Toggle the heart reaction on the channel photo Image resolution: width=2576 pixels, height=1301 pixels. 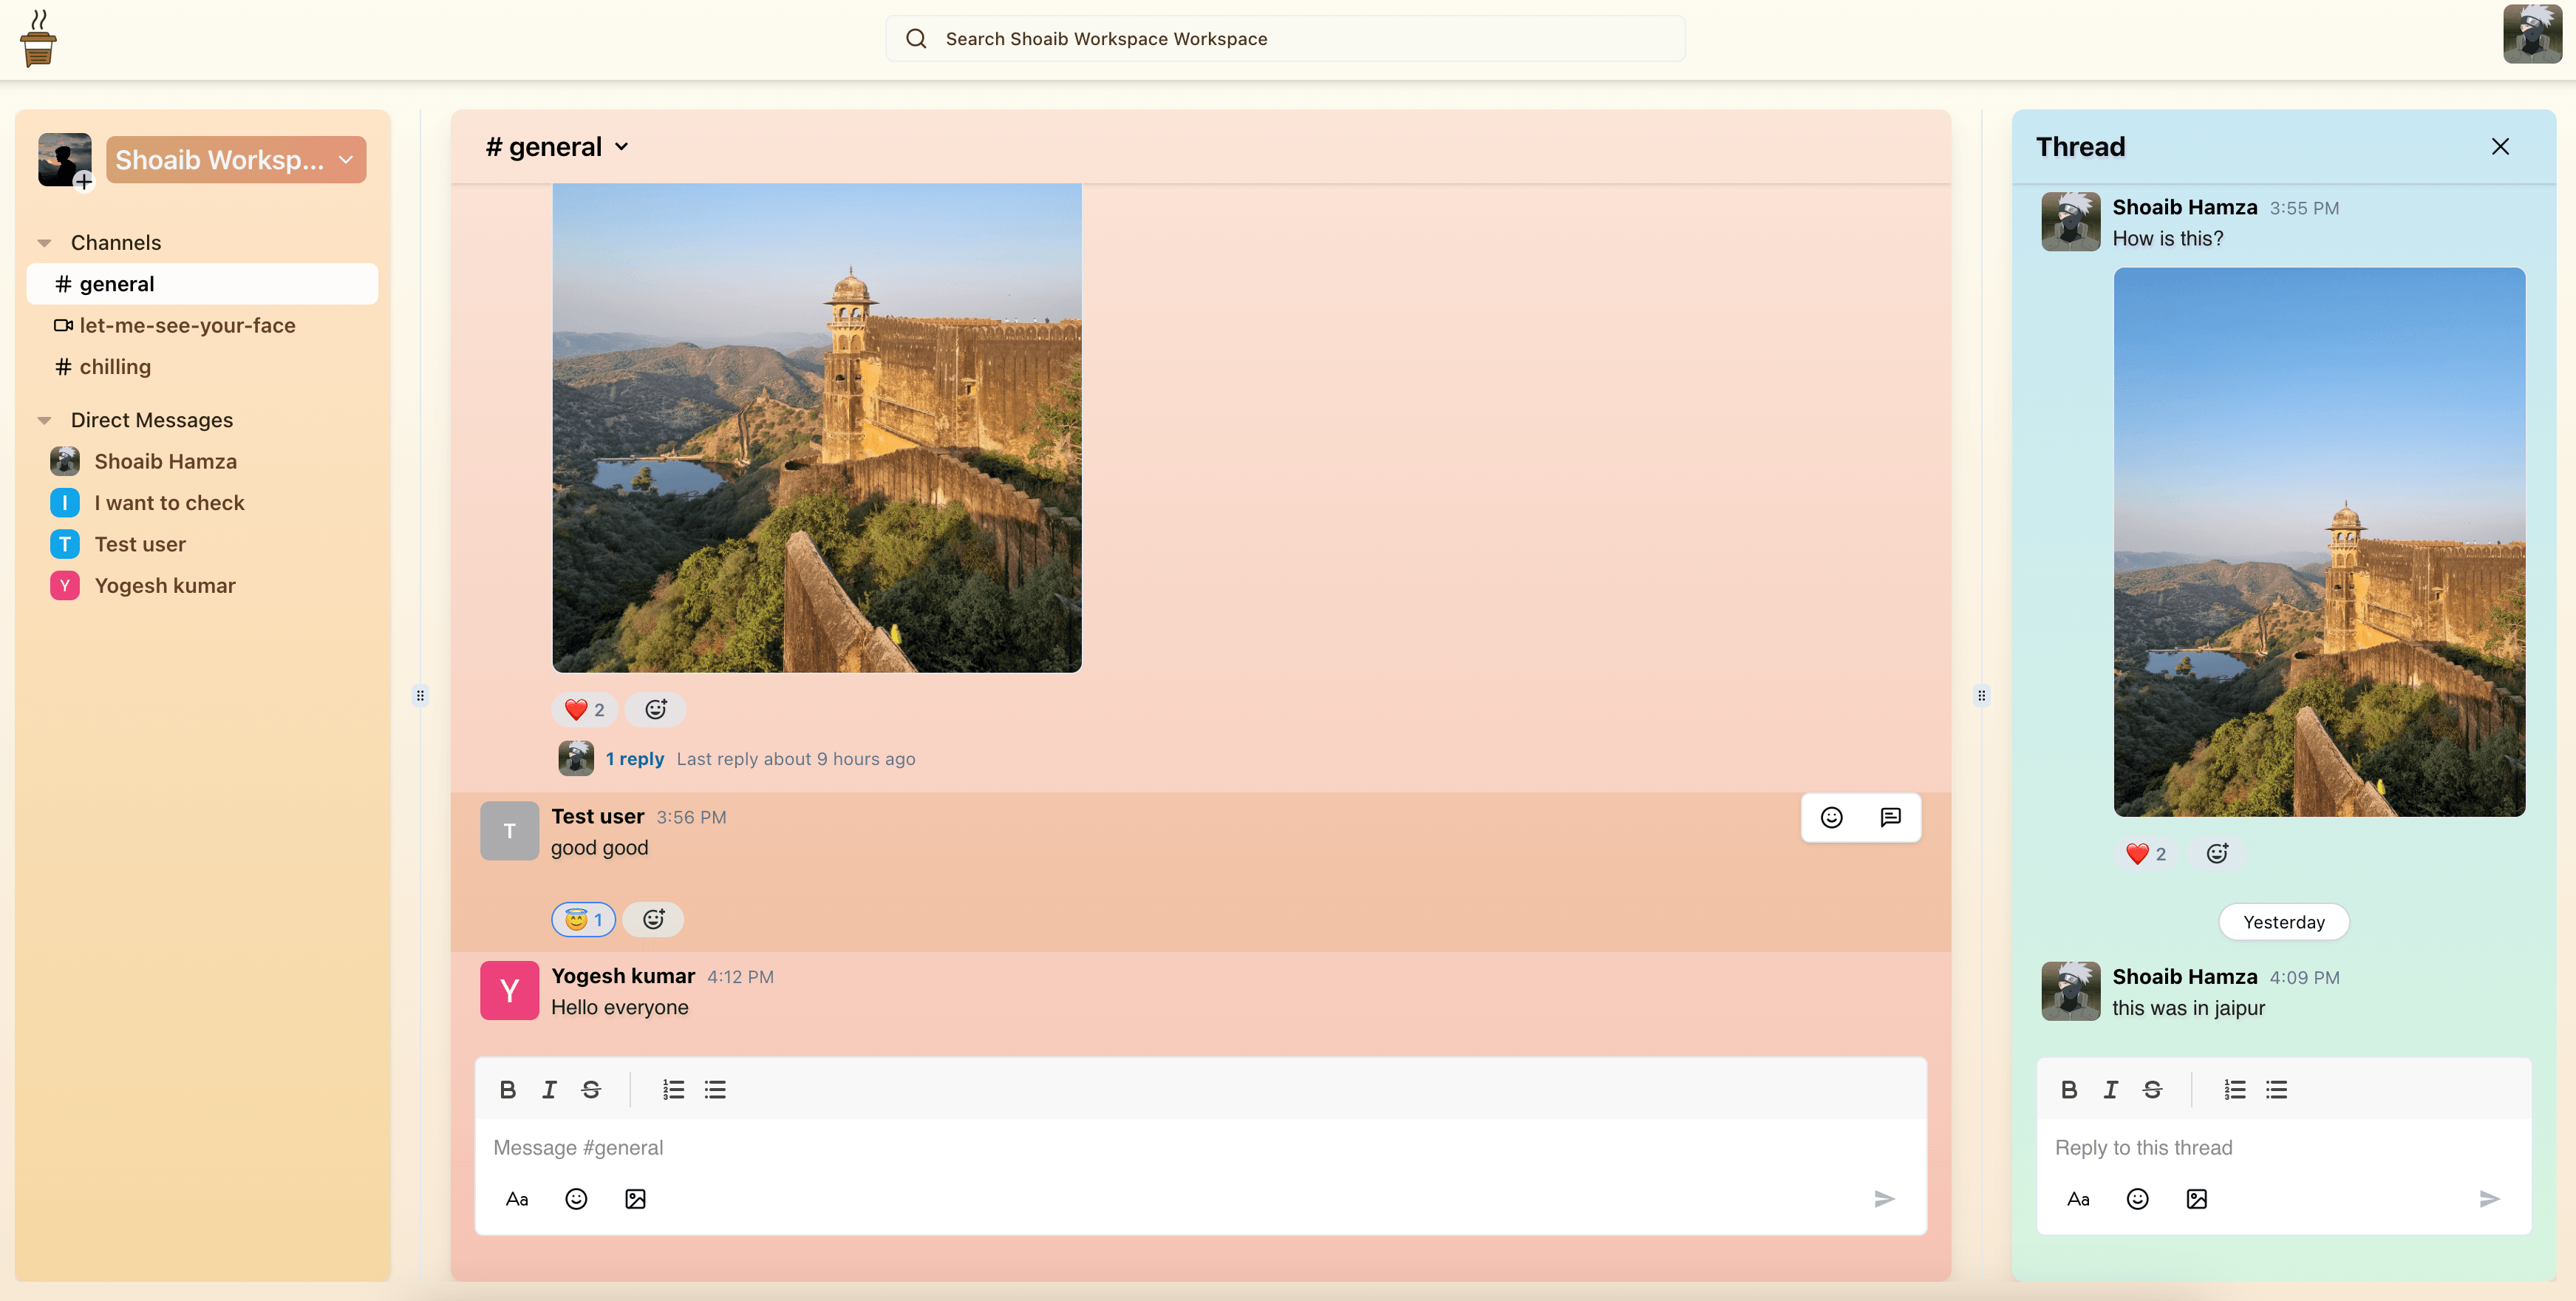point(584,709)
